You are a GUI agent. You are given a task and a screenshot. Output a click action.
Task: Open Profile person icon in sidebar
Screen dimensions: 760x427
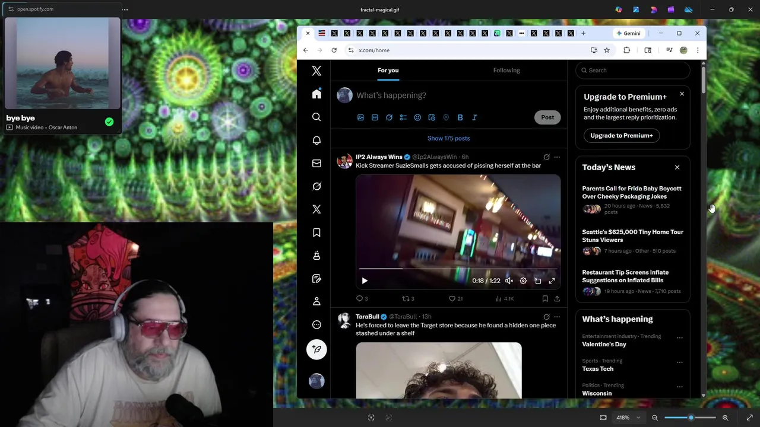pos(316,301)
